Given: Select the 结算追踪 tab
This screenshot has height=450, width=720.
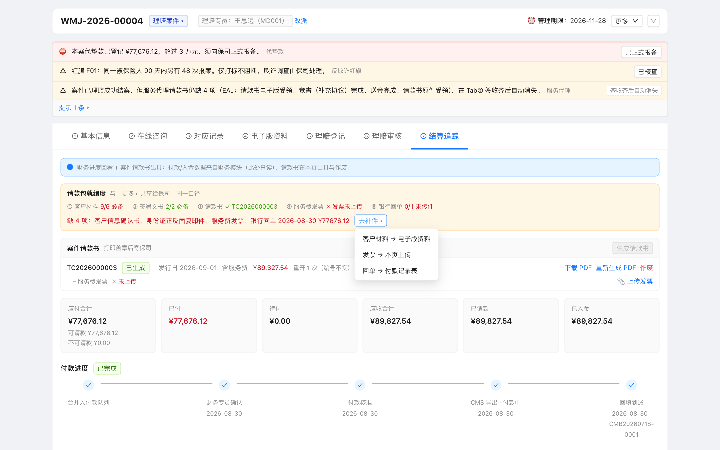Looking at the screenshot, I should click(x=439, y=136).
